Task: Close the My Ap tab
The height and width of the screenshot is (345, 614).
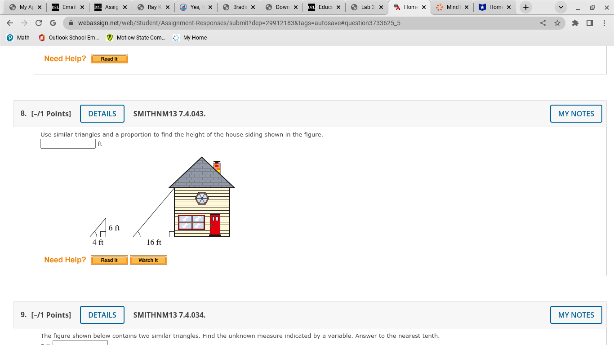Action: pos(39,7)
